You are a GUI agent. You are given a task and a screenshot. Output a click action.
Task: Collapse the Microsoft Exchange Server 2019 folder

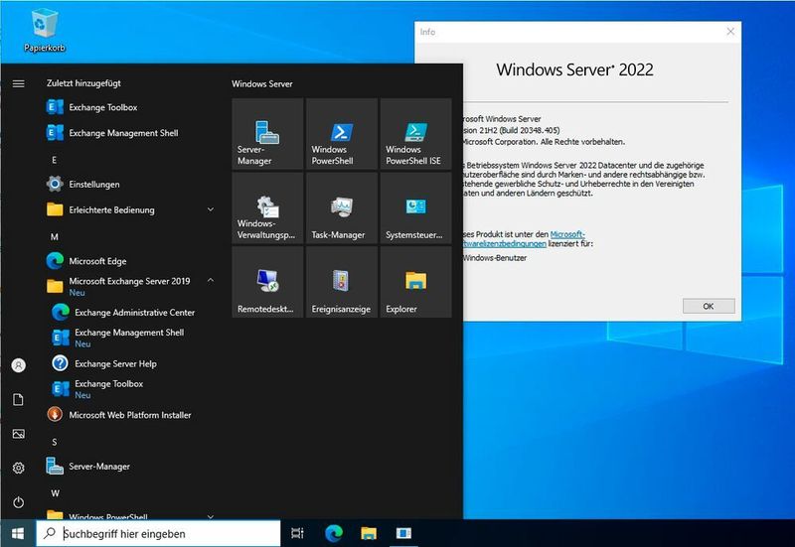(x=131, y=286)
